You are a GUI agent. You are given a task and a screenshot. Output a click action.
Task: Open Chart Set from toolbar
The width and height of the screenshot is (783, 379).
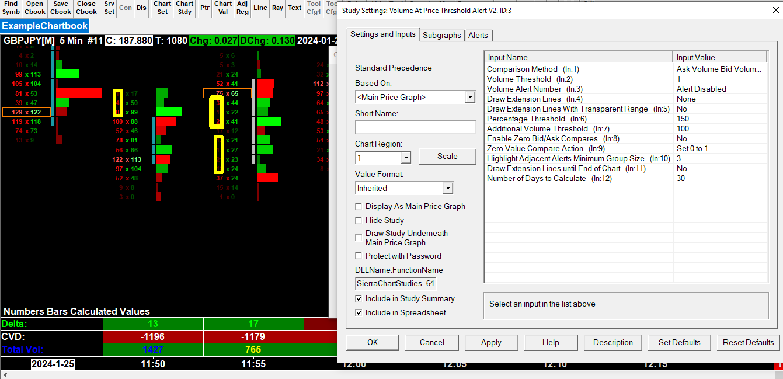(x=163, y=8)
